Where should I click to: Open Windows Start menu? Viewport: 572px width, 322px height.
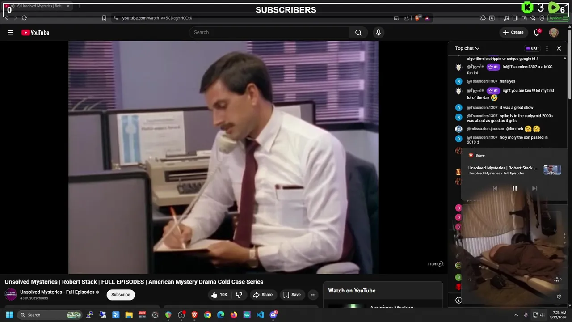tap(9, 315)
